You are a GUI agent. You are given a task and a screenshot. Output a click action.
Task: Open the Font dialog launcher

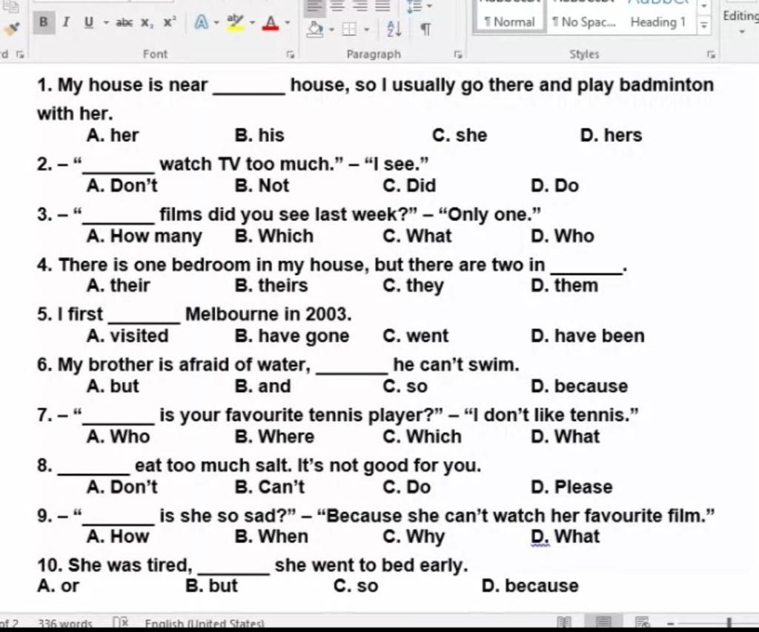[x=290, y=54]
